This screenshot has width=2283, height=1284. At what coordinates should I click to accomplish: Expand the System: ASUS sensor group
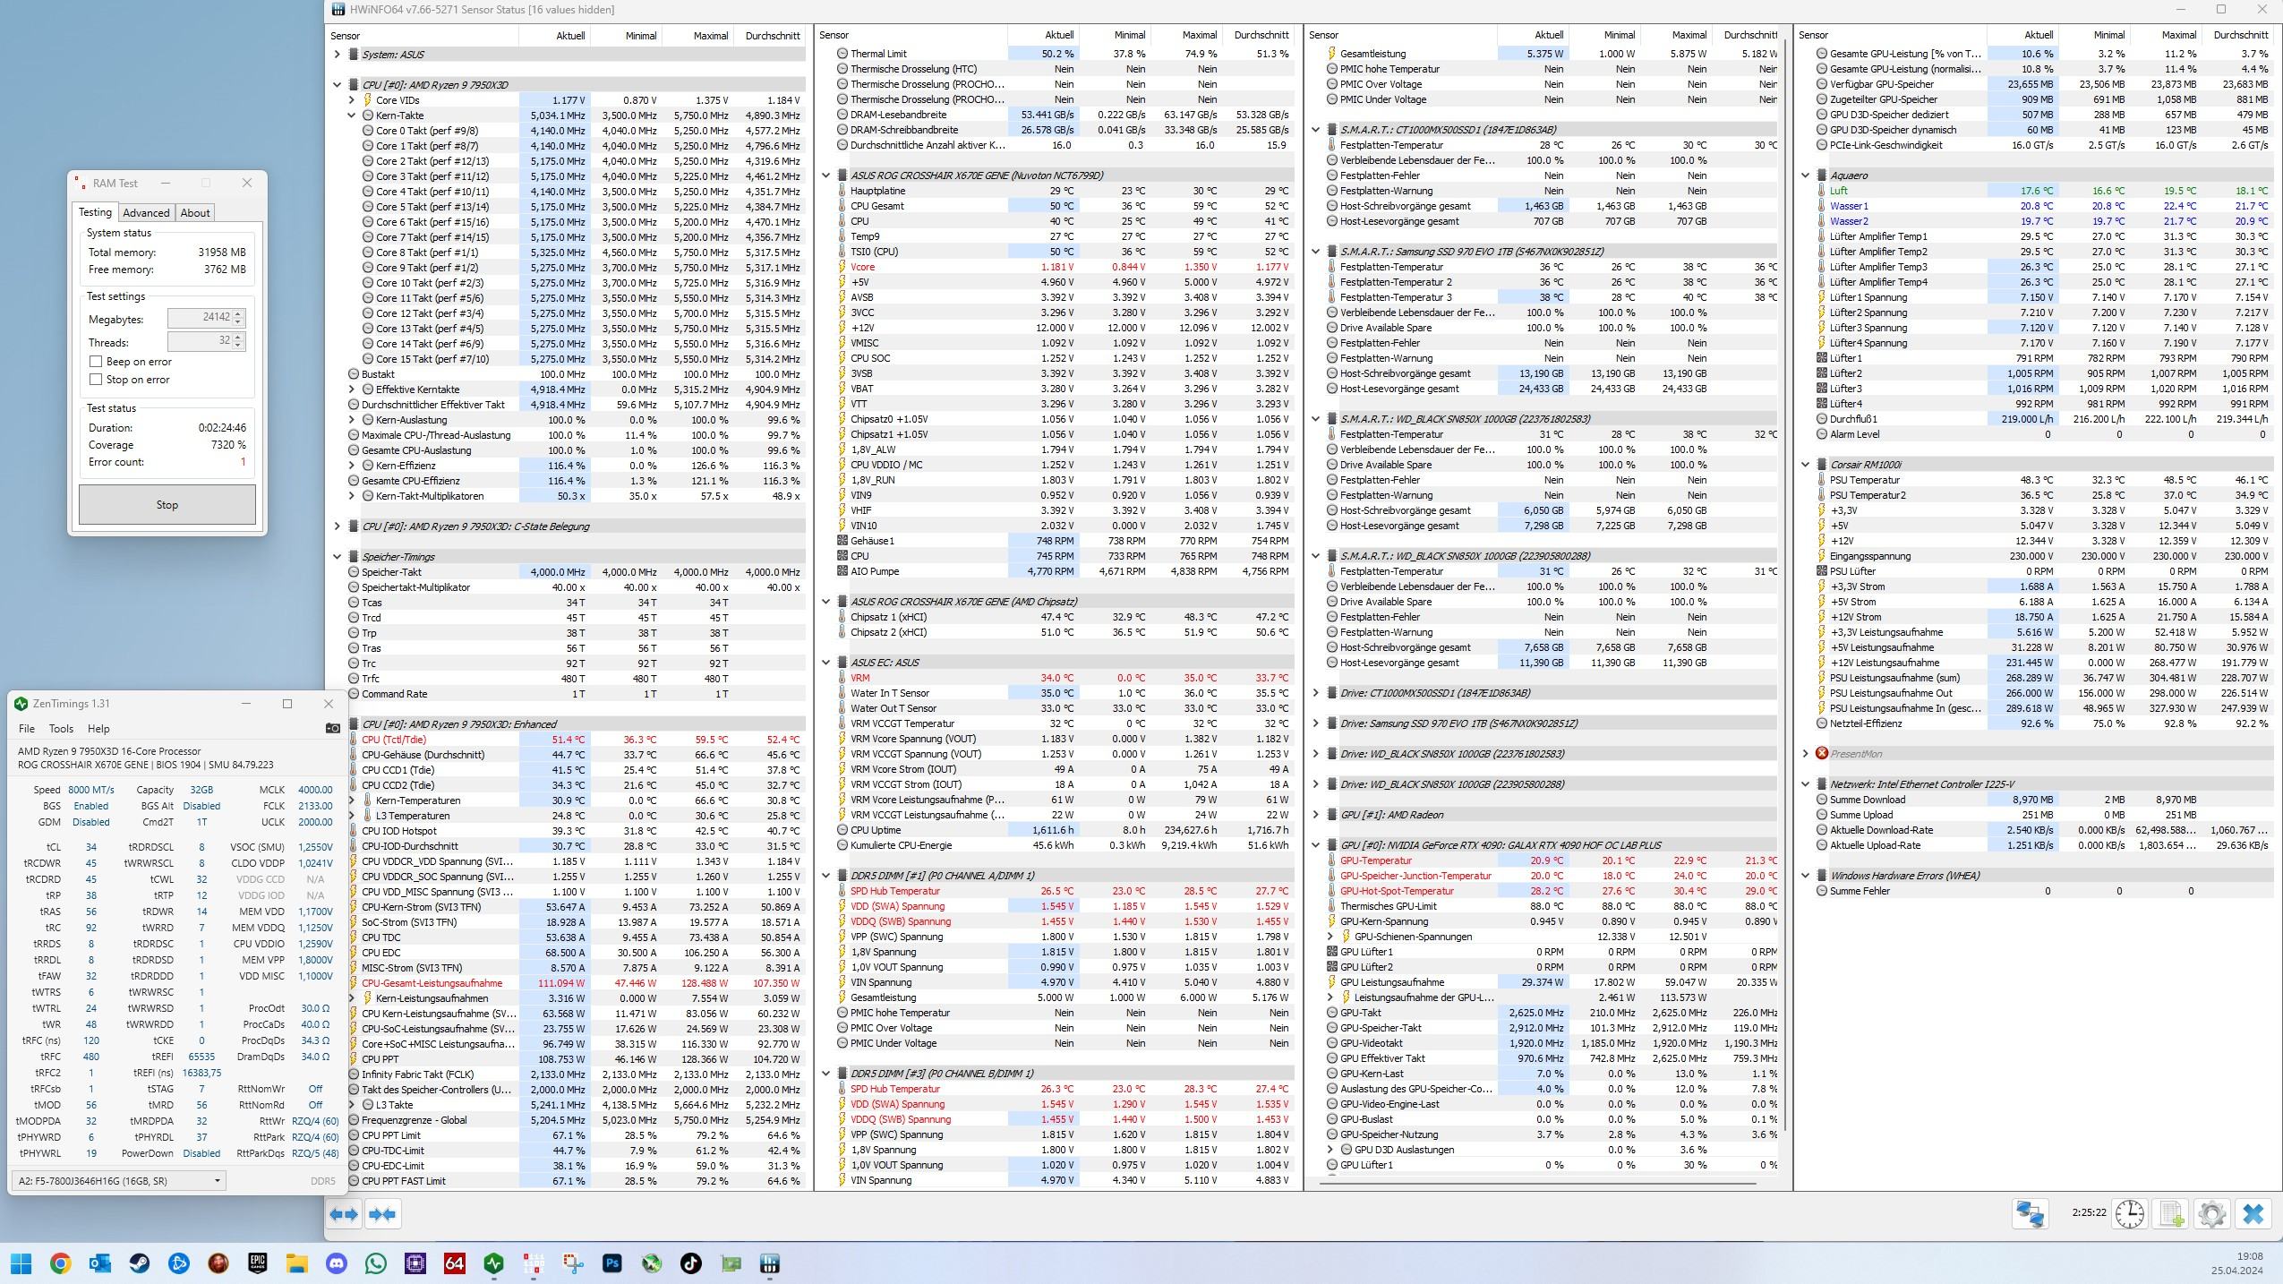coord(338,55)
